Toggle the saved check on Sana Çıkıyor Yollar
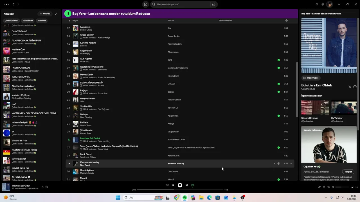This screenshot has height=202, width=360. click(x=278, y=148)
